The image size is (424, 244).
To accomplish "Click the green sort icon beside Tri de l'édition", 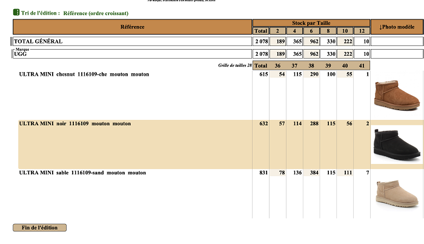I will [x=16, y=13].
